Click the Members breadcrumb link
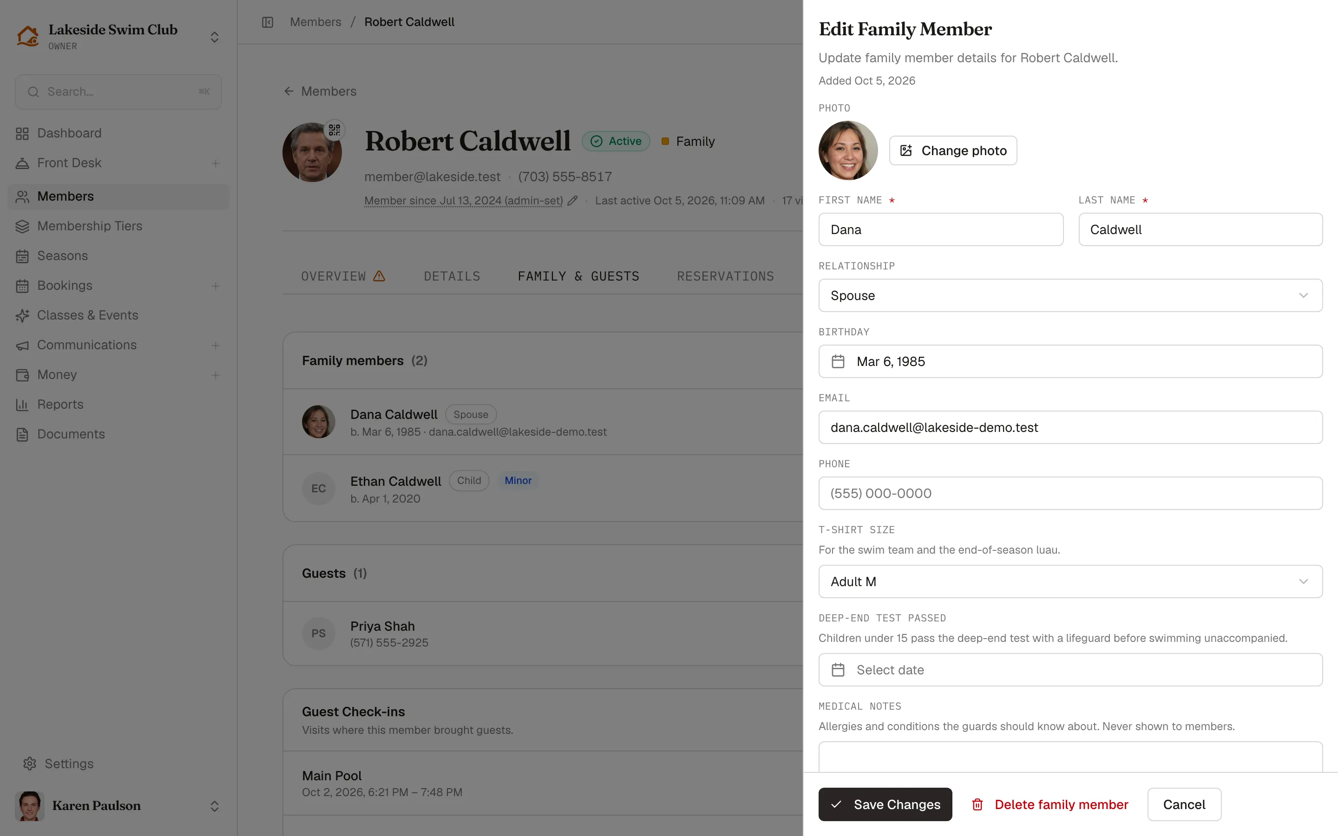The height and width of the screenshot is (836, 1338). (315, 22)
